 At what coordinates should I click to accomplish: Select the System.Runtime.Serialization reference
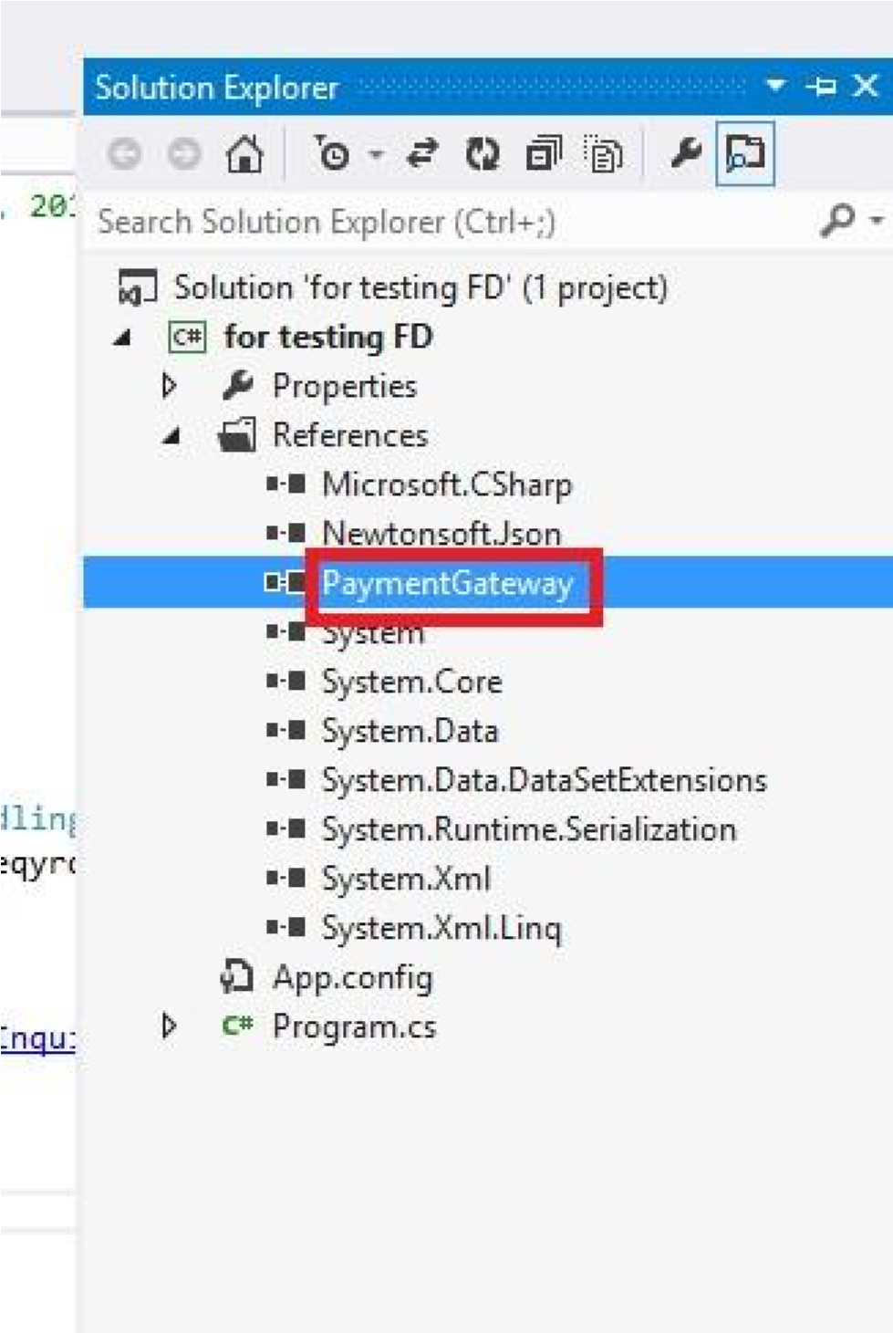[528, 829]
